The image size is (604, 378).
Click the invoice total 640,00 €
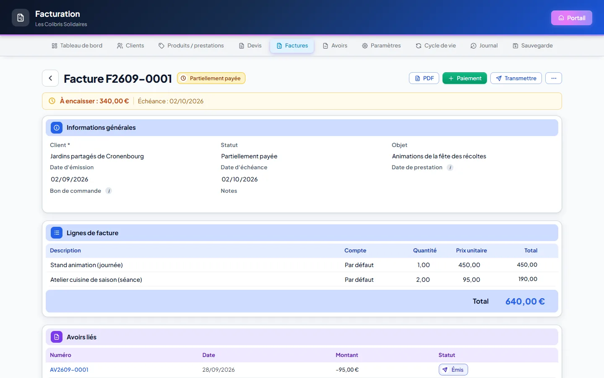click(x=525, y=301)
